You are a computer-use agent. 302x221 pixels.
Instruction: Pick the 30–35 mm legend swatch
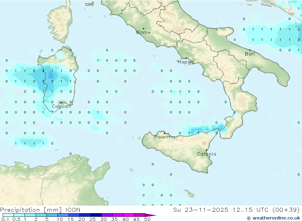(x=107, y=215)
